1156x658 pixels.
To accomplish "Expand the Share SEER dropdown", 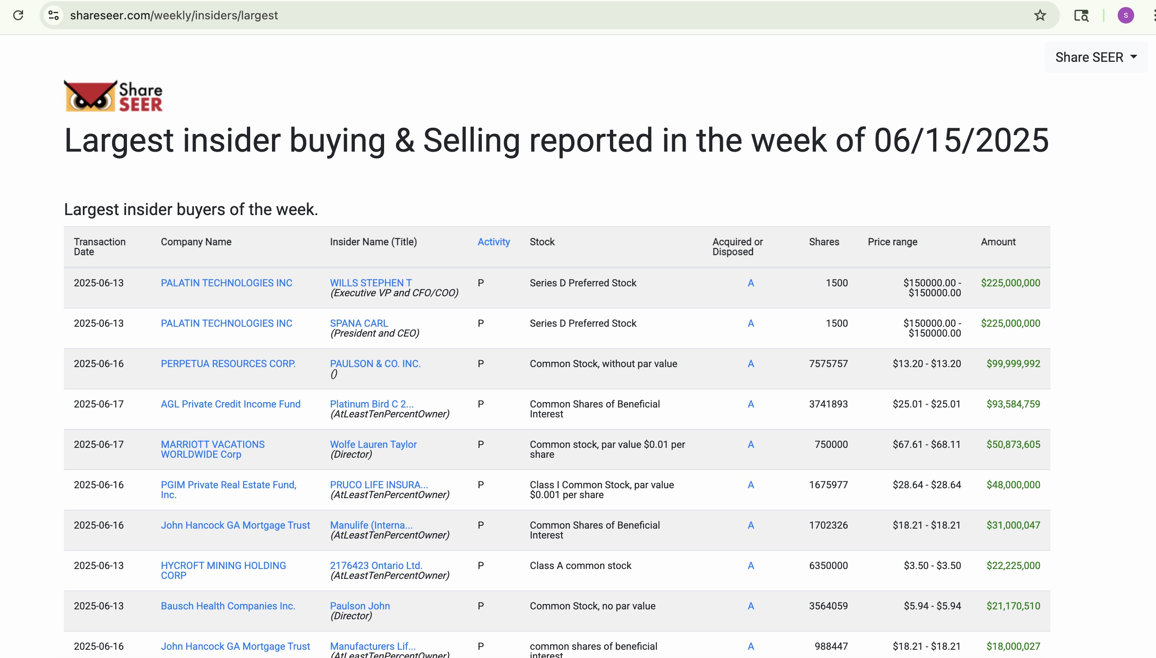I will 1096,56.
